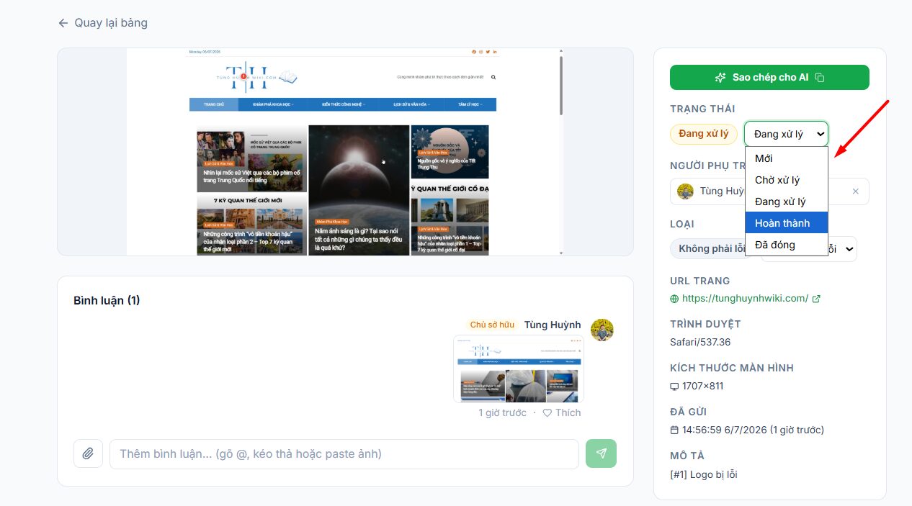The image size is (912, 506).
Task: Click the 1707×811 screen size value
Action: (x=703, y=386)
